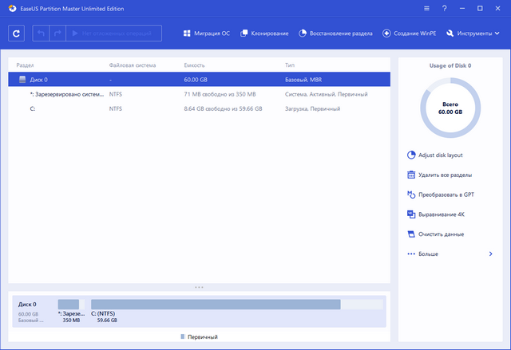Open the hamburger menu in title bar
The height and width of the screenshot is (350, 511).
click(x=428, y=8)
